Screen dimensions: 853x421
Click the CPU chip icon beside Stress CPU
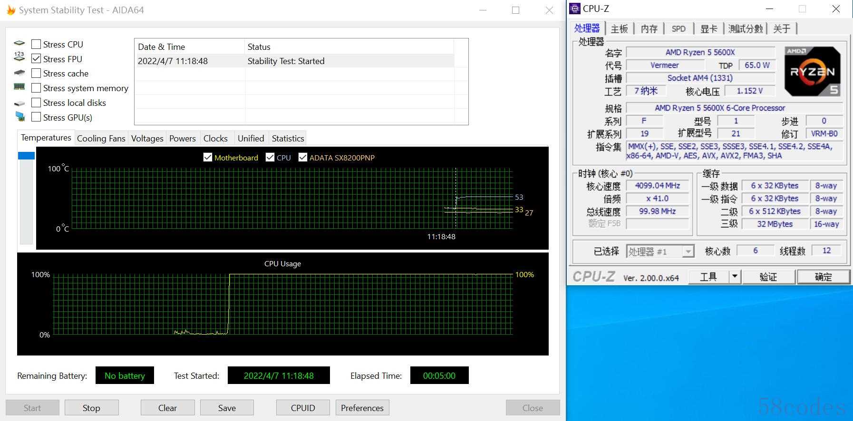pyautogui.click(x=19, y=44)
